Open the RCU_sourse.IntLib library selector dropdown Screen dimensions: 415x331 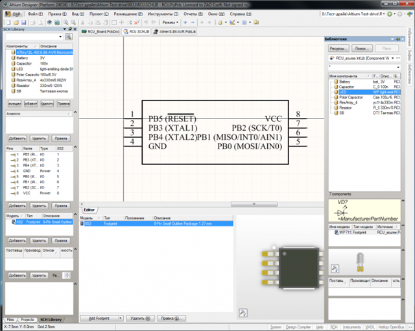[393, 58]
